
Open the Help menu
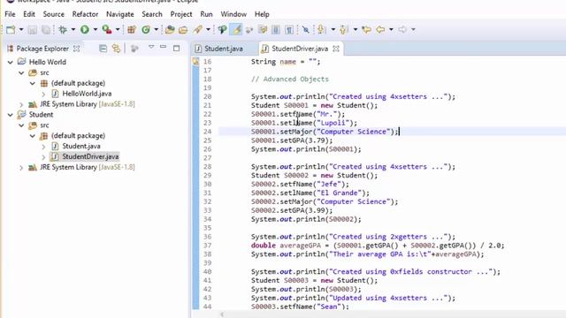point(262,14)
